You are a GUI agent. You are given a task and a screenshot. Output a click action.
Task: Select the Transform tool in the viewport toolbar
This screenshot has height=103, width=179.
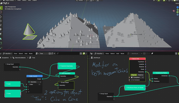coord(1,29)
